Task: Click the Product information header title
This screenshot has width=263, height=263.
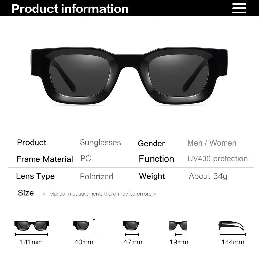Action: tap(70, 9)
